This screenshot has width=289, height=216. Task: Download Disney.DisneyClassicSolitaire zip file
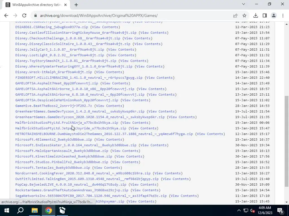73,44
